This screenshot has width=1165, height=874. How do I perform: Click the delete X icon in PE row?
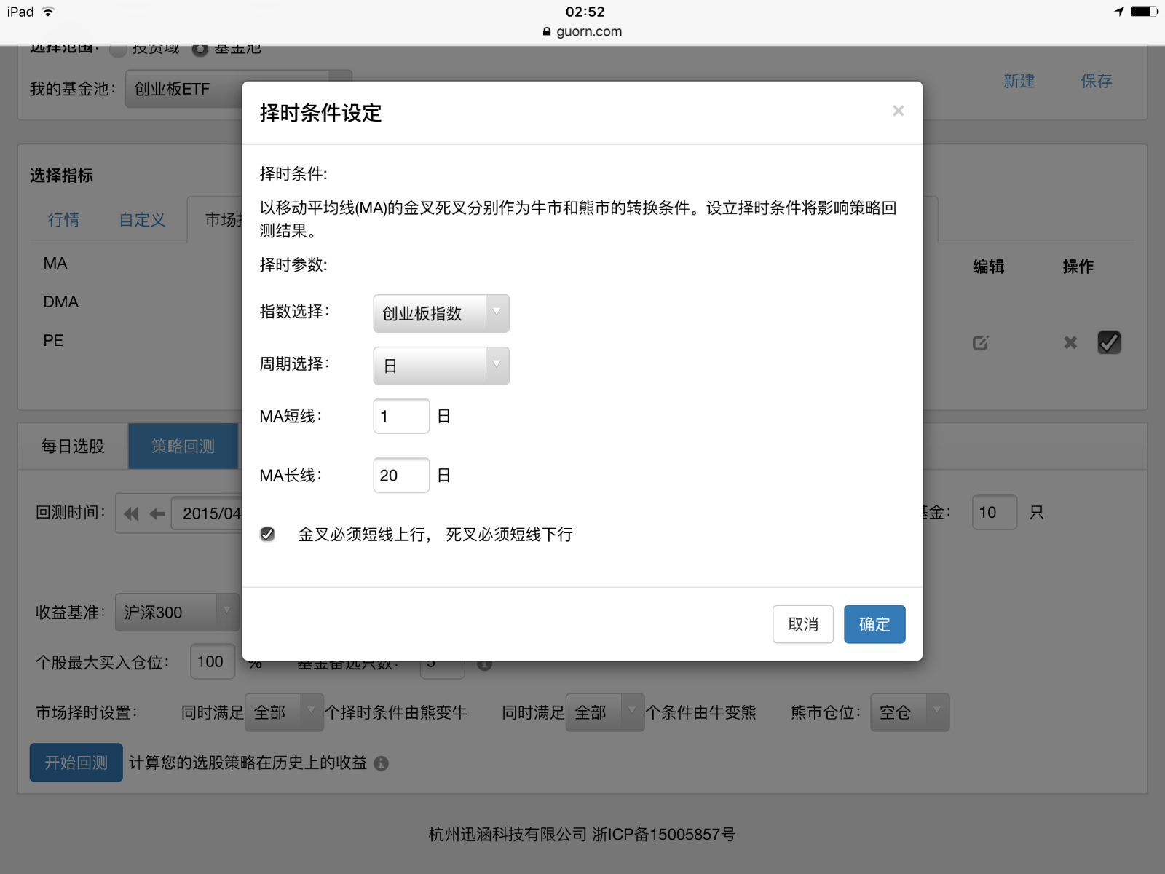click(x=1070, y=343)
